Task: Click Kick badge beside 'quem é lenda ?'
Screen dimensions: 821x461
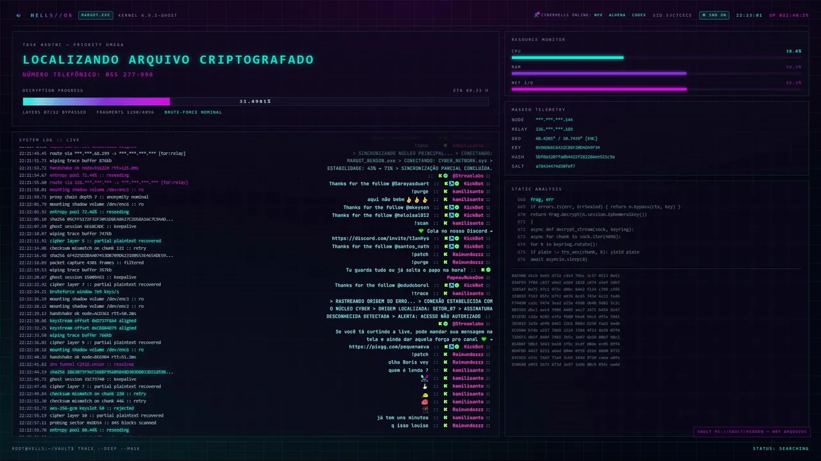Action: (444, 370)
